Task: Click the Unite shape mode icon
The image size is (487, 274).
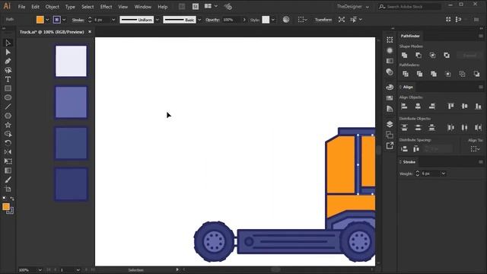Action: tap(404, 56)
